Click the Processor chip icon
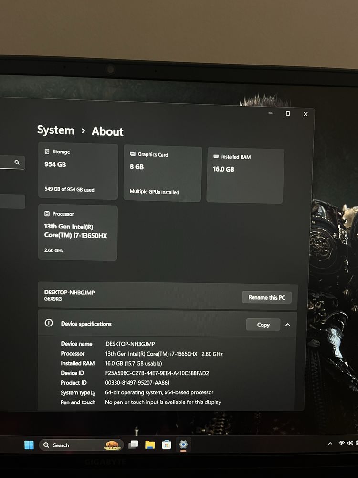Image resolution: width=358 pixels, height=478 pixels. (47, 214)
